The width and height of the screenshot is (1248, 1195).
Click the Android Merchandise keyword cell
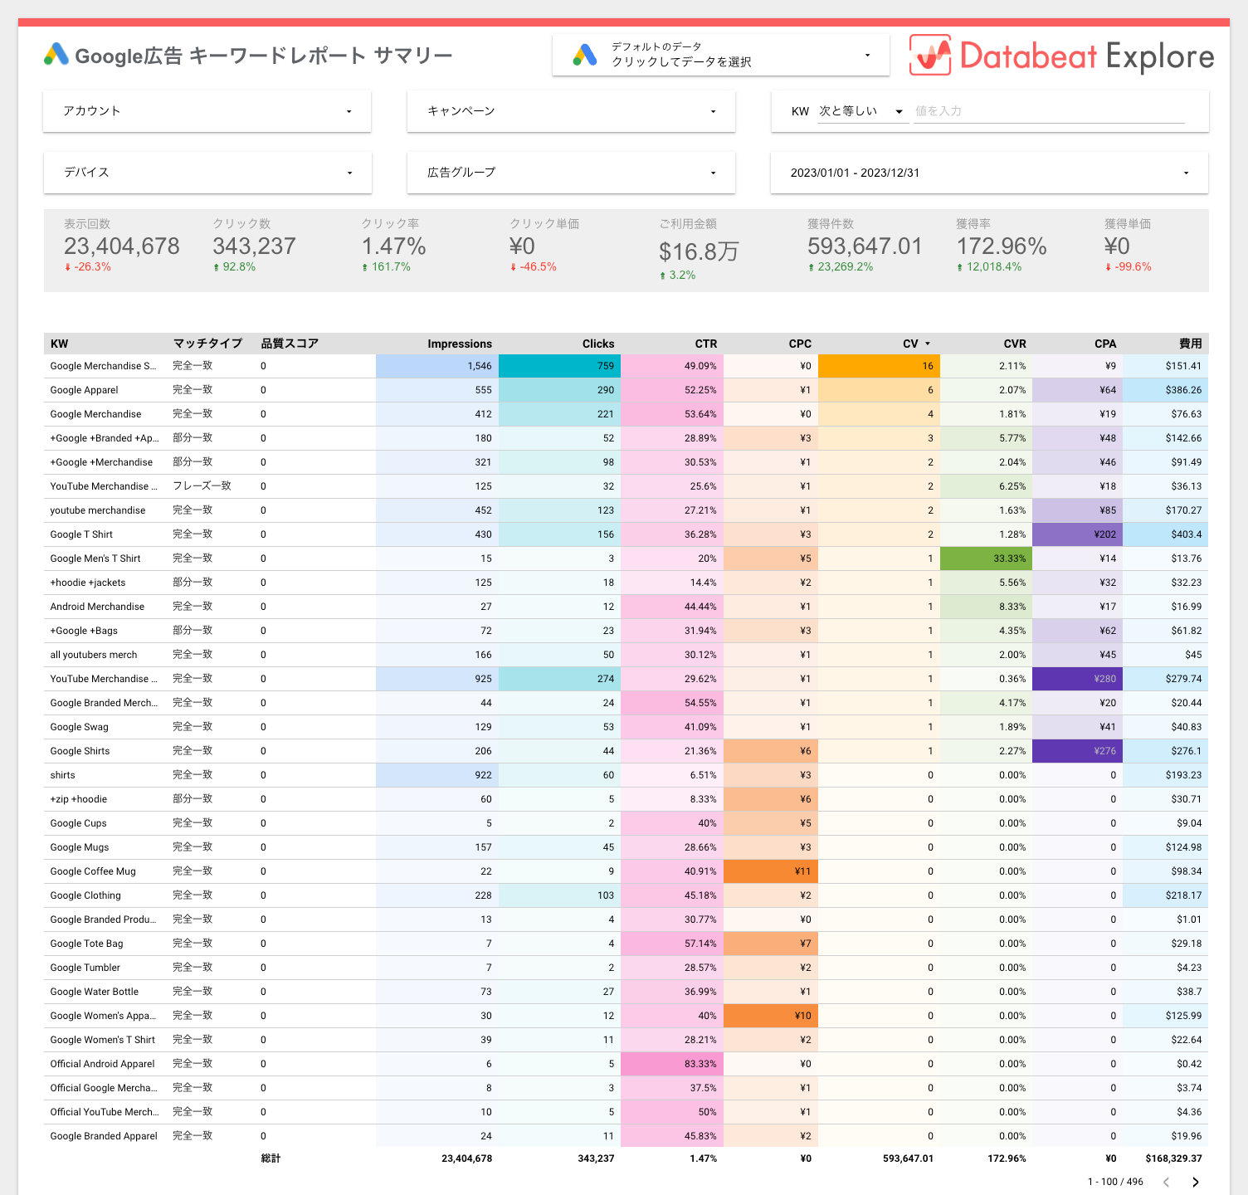click(97, 607)
